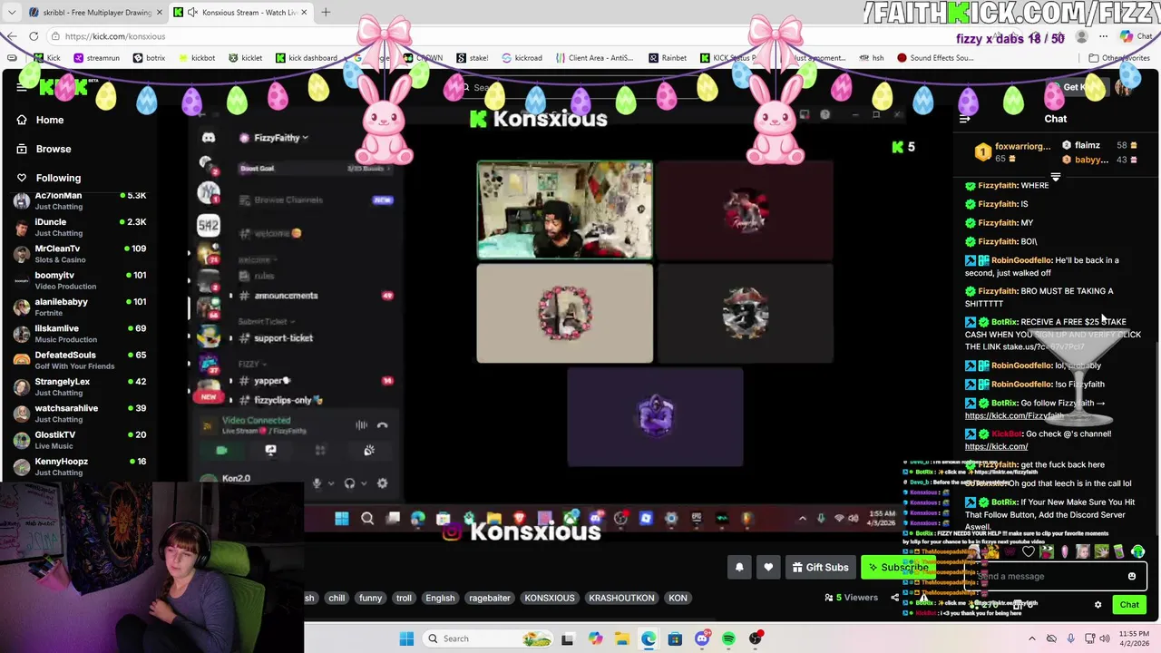Toggle follow heart button
1161x653 pixels.
(768, 568)
